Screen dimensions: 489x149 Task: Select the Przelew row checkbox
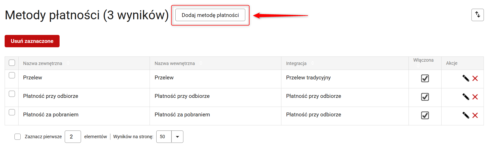12,75
